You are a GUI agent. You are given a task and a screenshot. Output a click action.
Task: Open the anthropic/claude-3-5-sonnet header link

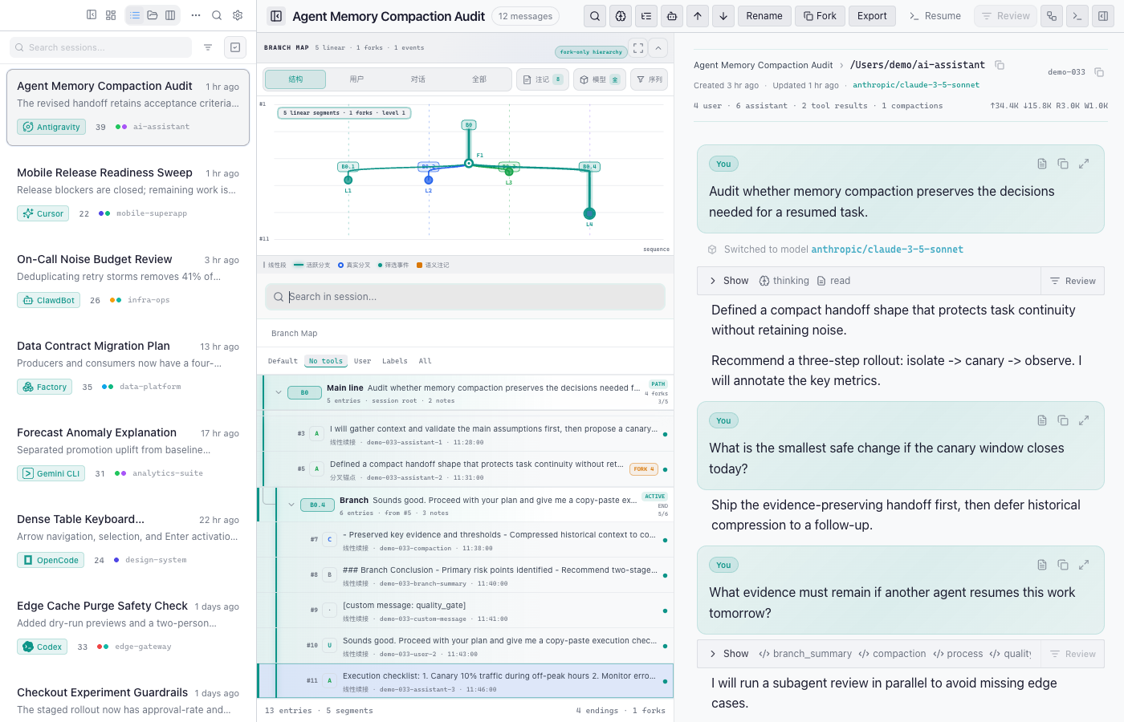[x=916, y=85]
